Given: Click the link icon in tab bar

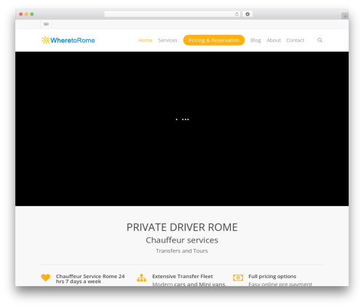Looking at the screenshot, I should coord(46,24).
